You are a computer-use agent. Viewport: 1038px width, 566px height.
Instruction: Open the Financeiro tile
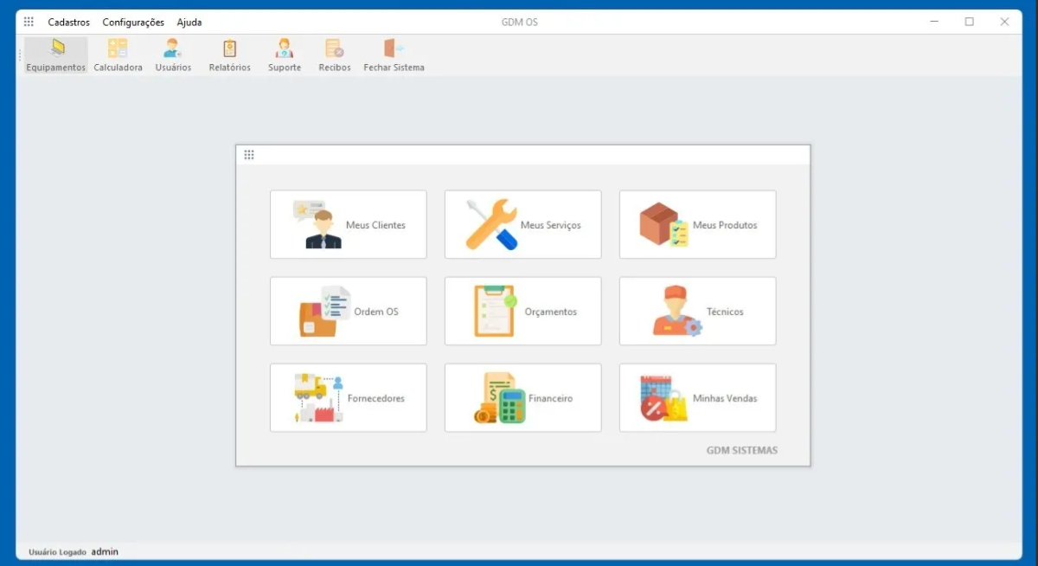click(x=523, y=398)
